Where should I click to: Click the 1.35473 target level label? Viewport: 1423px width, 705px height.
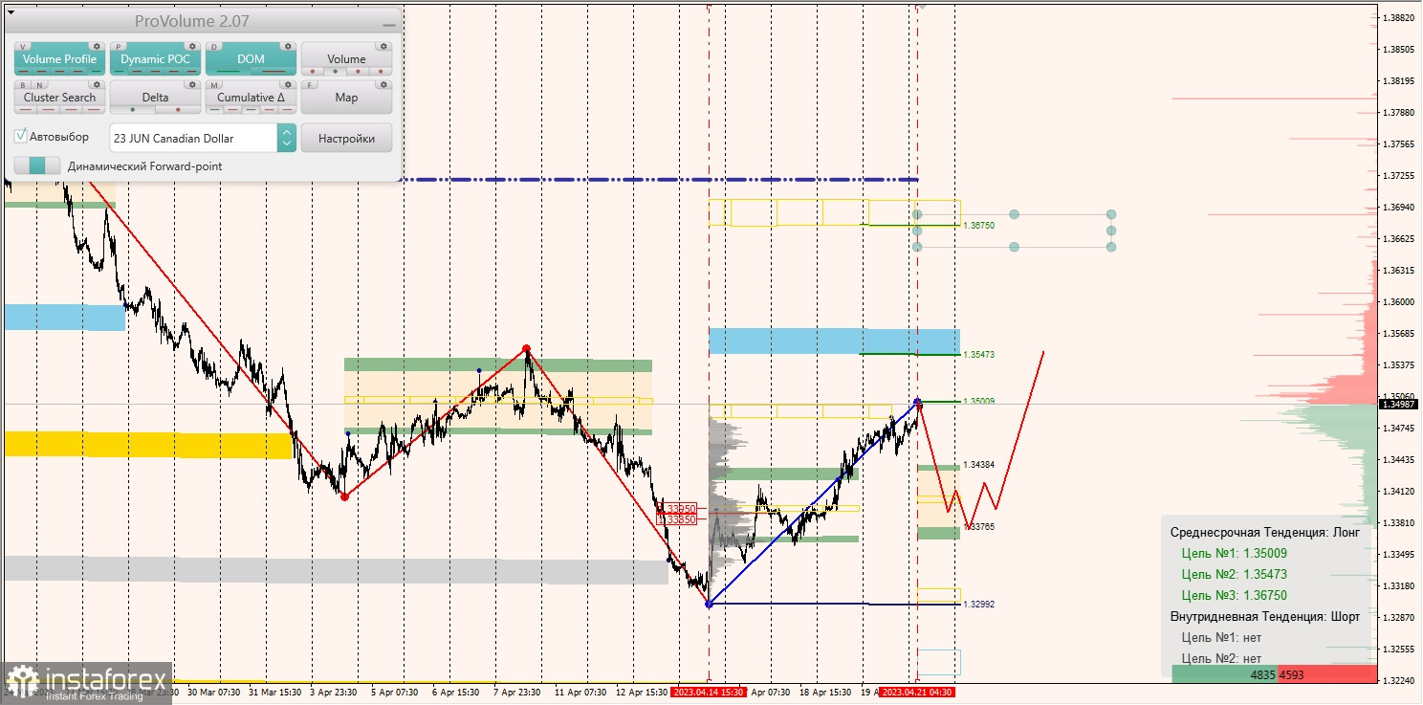978,354
